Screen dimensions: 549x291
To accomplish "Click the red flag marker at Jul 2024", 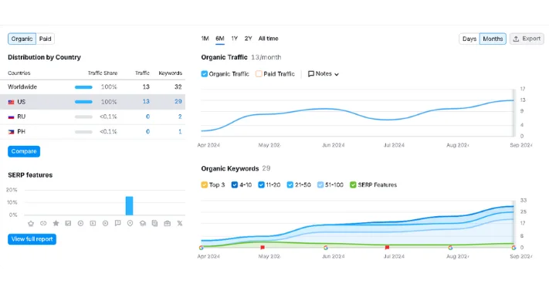I will [388, 248].
